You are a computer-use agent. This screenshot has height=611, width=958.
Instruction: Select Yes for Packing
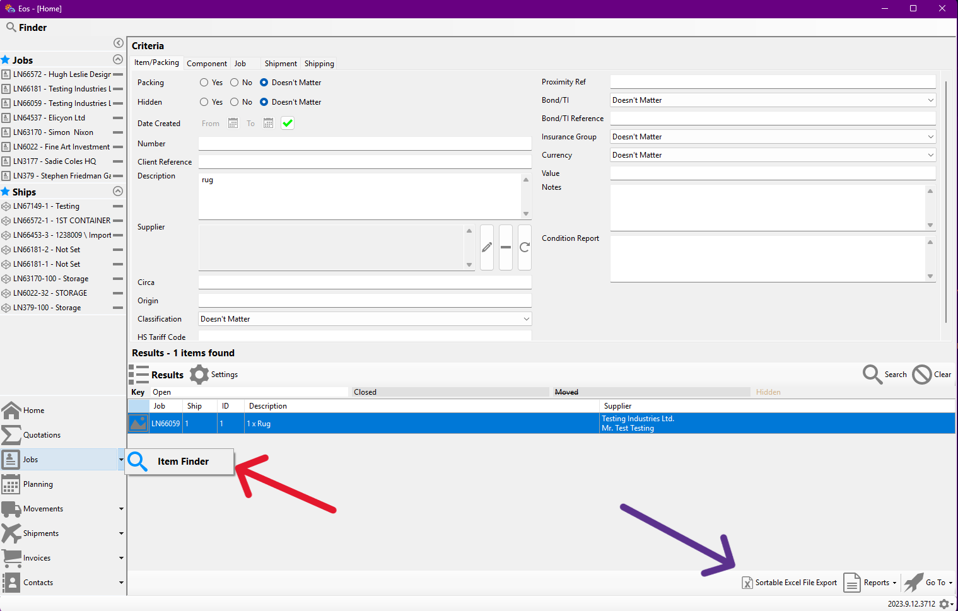point(204,83)
